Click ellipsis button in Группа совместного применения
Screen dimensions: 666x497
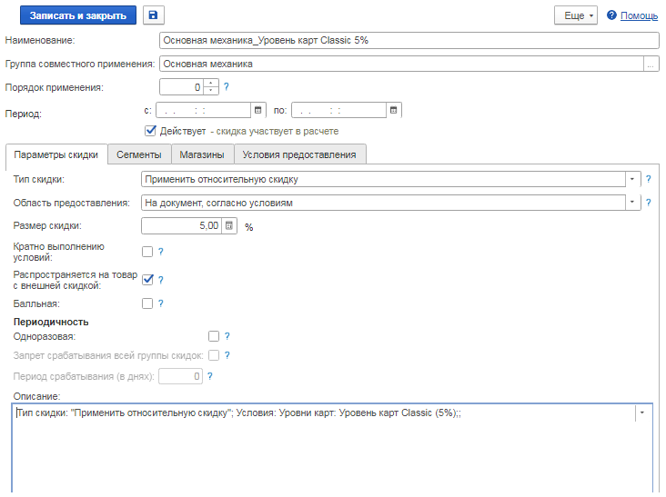coord(651,64)
